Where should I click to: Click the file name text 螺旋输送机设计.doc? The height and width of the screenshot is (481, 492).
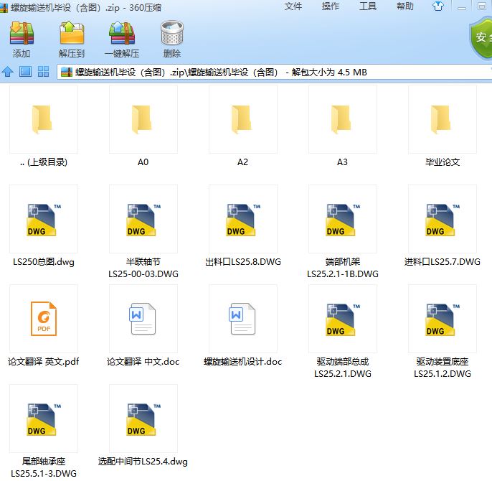pos(243,362)
